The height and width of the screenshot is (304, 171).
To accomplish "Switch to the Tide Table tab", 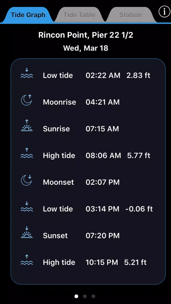I will point(79,15).
